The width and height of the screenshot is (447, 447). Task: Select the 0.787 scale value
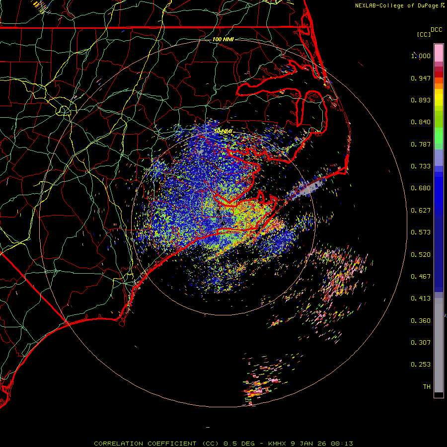tap(421, 144)
